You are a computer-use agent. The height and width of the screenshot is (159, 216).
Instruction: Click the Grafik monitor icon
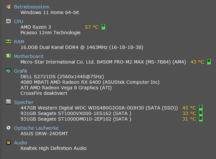(8, 71)
